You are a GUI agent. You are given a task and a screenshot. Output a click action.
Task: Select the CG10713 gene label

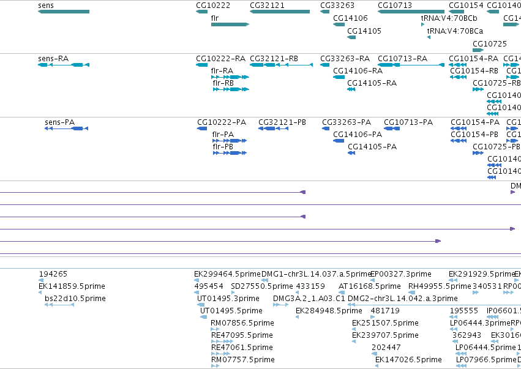395,6
